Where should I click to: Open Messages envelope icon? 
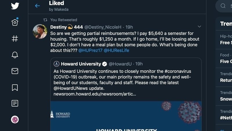(x=15, y=71)
